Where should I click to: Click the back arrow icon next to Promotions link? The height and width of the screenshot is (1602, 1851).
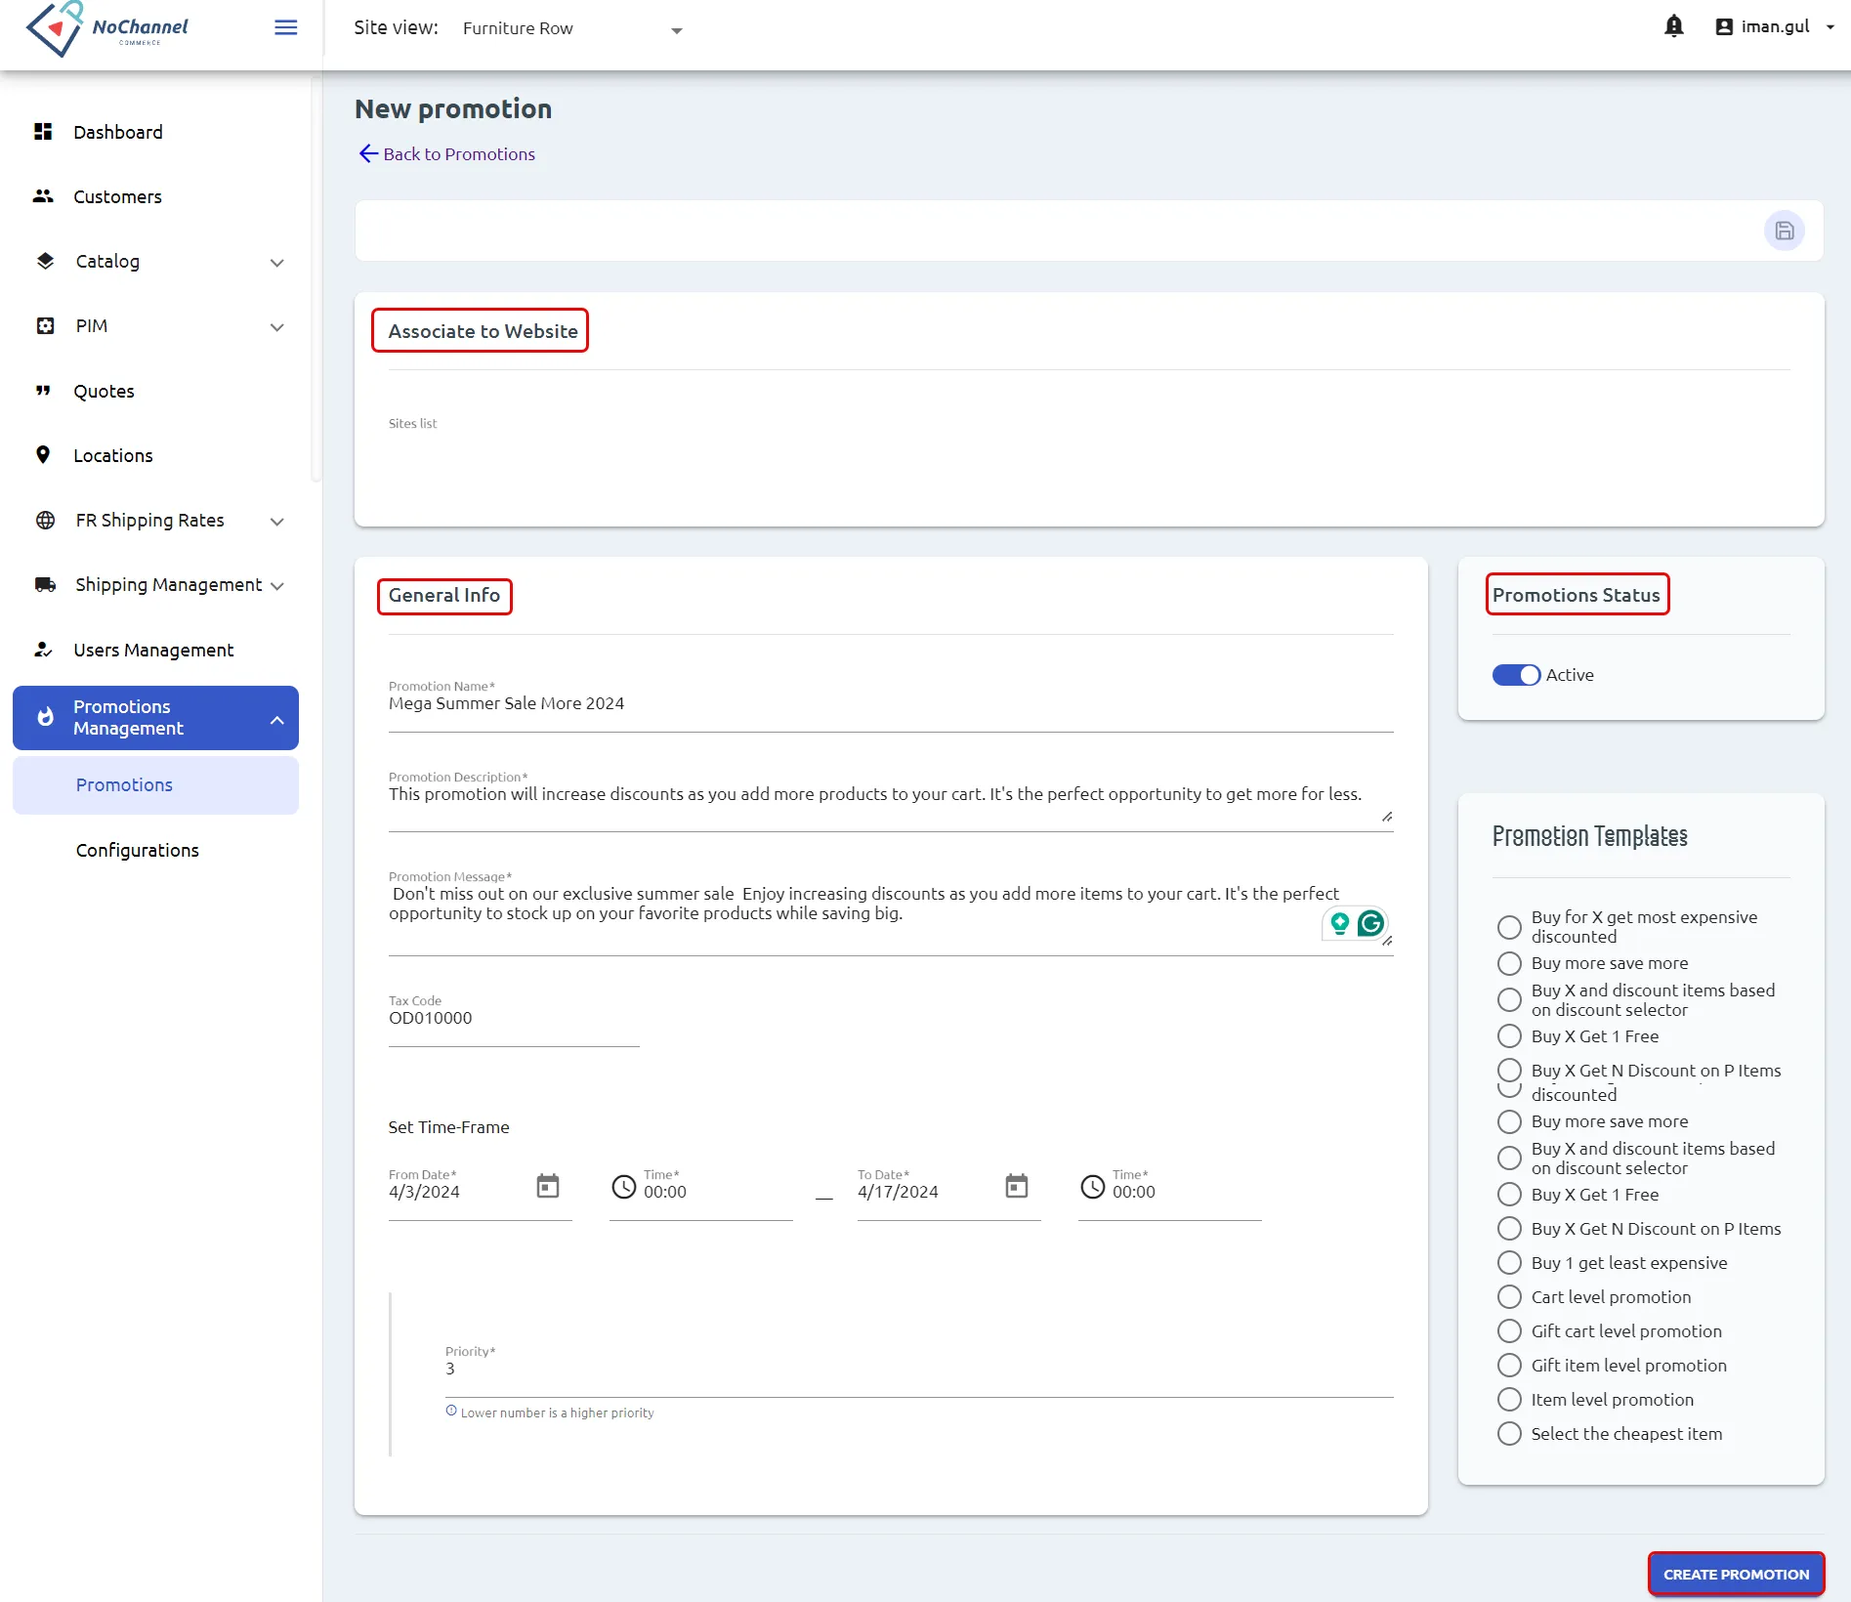[368, 153]
